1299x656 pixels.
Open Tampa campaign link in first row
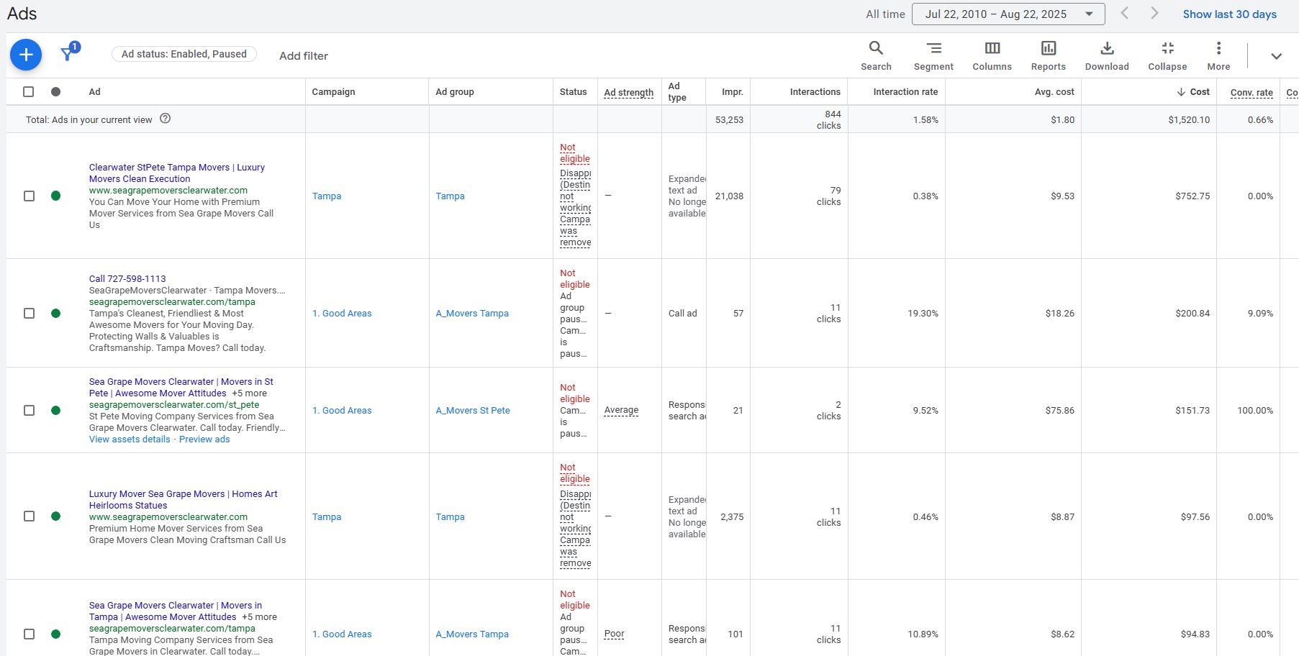pyautogui.click(x=327, y=196)
